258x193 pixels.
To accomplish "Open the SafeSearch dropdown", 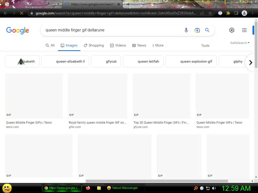I will point(240,43).
